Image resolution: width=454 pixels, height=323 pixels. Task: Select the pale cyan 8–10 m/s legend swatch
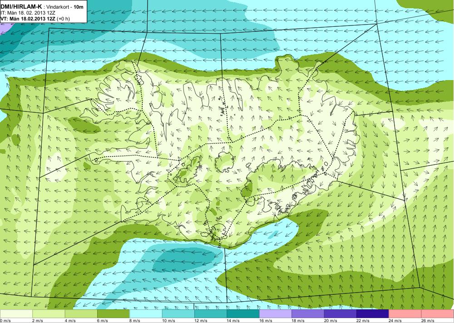pos(146,313)
